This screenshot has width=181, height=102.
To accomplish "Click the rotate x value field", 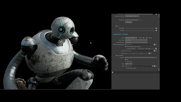I will 129,54.
